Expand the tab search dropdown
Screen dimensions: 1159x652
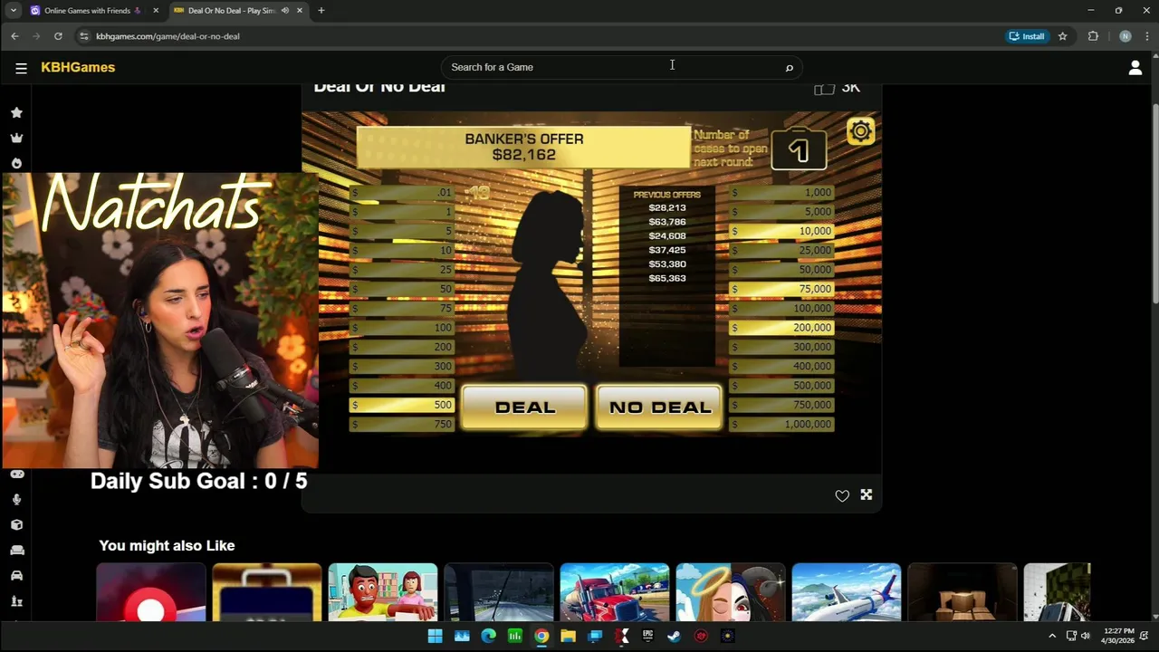(x=13, y=11)
